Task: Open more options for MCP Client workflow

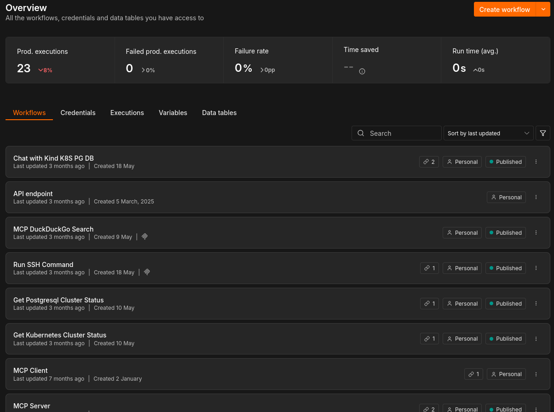Action: (x=536, y=374)
